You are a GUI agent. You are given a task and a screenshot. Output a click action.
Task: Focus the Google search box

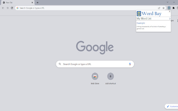(95, 64)
